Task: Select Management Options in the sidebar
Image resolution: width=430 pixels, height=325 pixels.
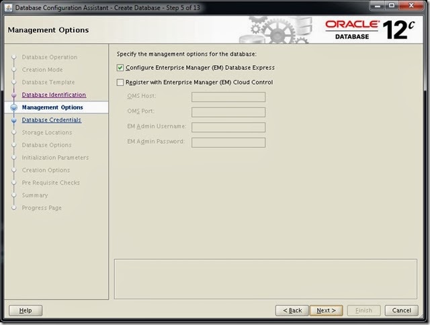Action: 52,107
